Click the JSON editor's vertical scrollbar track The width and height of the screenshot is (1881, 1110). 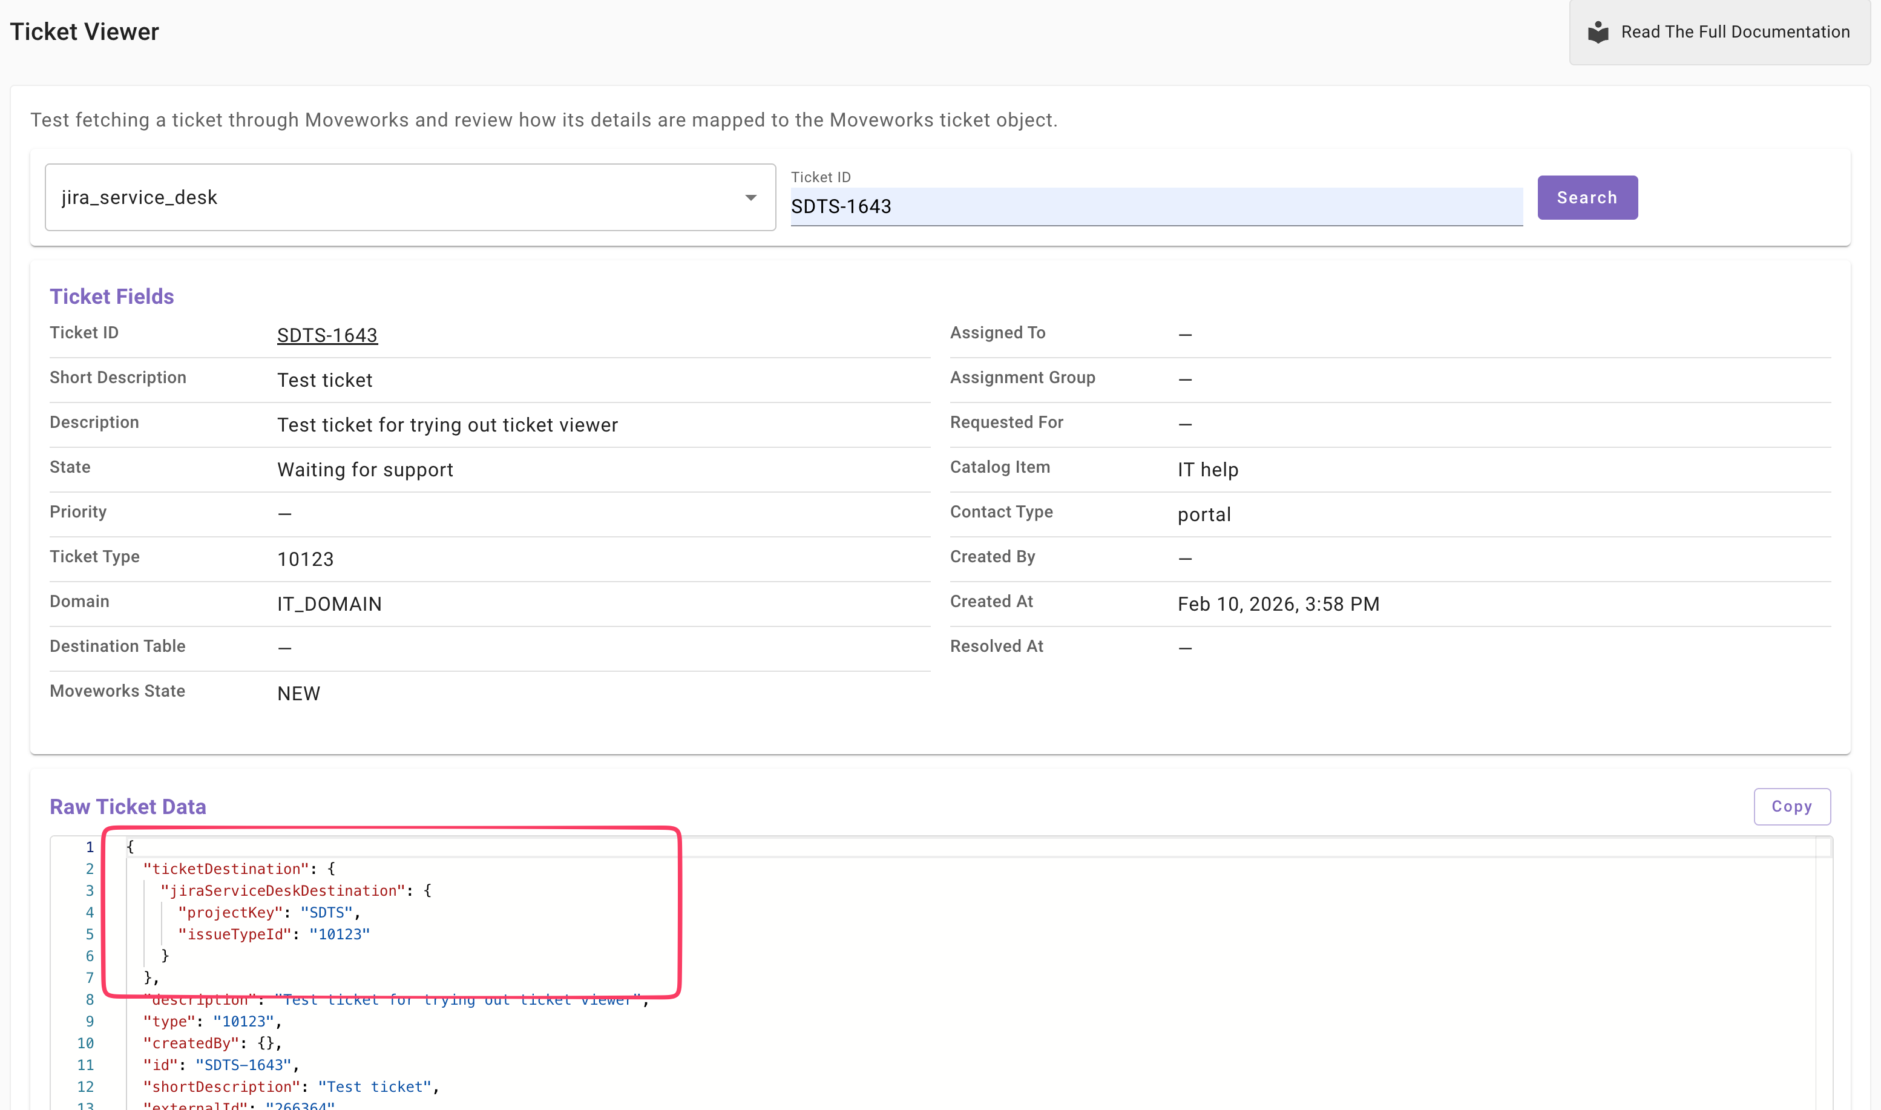tap(1823, 987)
